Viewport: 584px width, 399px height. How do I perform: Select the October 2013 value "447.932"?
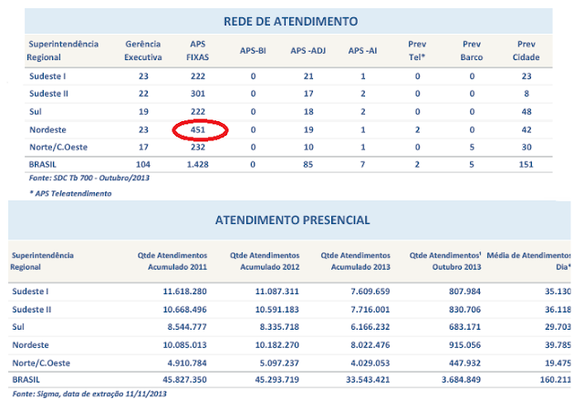(x=464, y=363)
